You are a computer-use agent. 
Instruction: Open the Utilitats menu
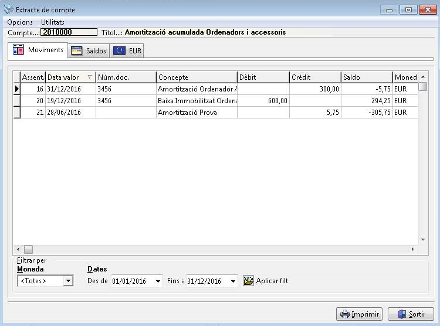pyautogui.click(x=53, y=22)
